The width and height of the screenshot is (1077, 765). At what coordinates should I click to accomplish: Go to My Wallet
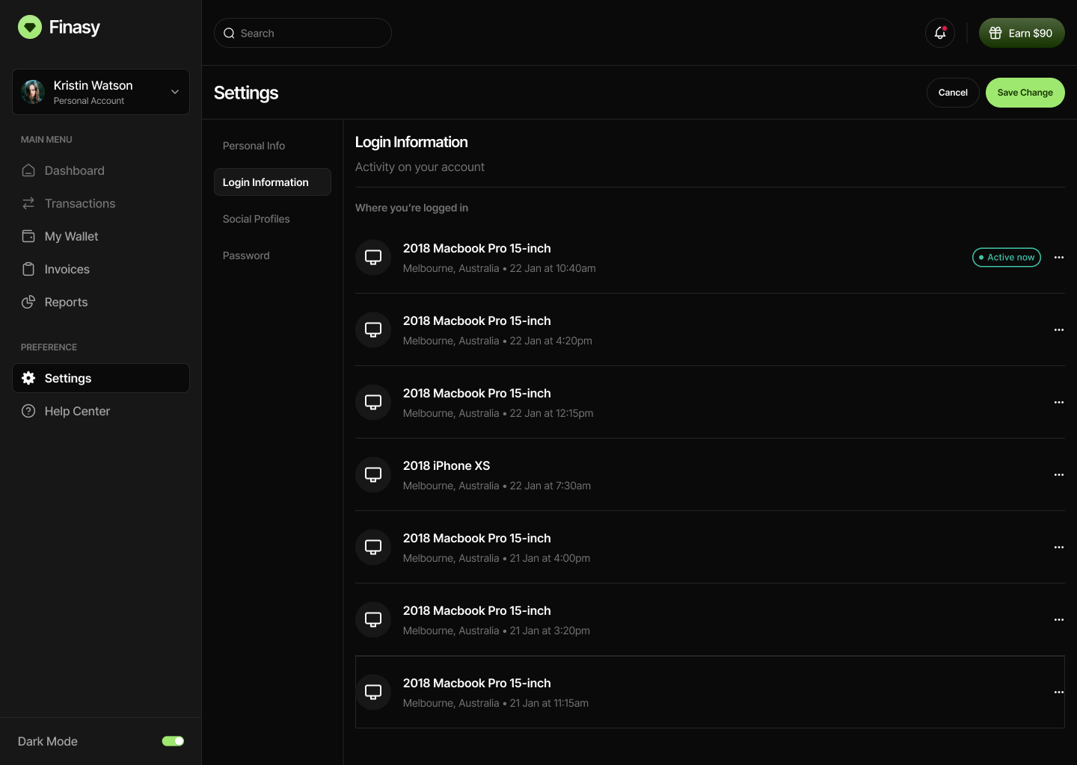pyautogui.click(x=101, y=236)
